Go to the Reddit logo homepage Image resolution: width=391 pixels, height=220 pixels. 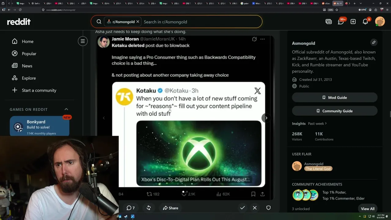(x=19, y=22)
